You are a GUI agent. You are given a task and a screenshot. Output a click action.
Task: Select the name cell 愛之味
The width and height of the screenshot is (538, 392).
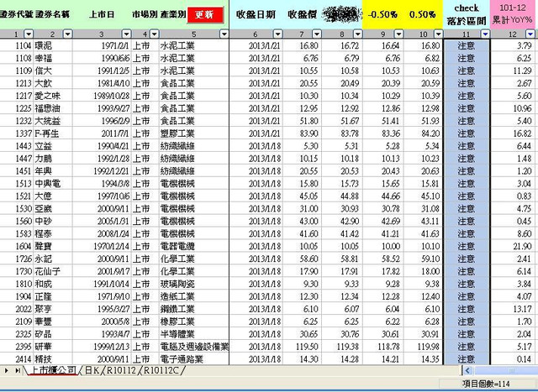(x=53, y=96)
